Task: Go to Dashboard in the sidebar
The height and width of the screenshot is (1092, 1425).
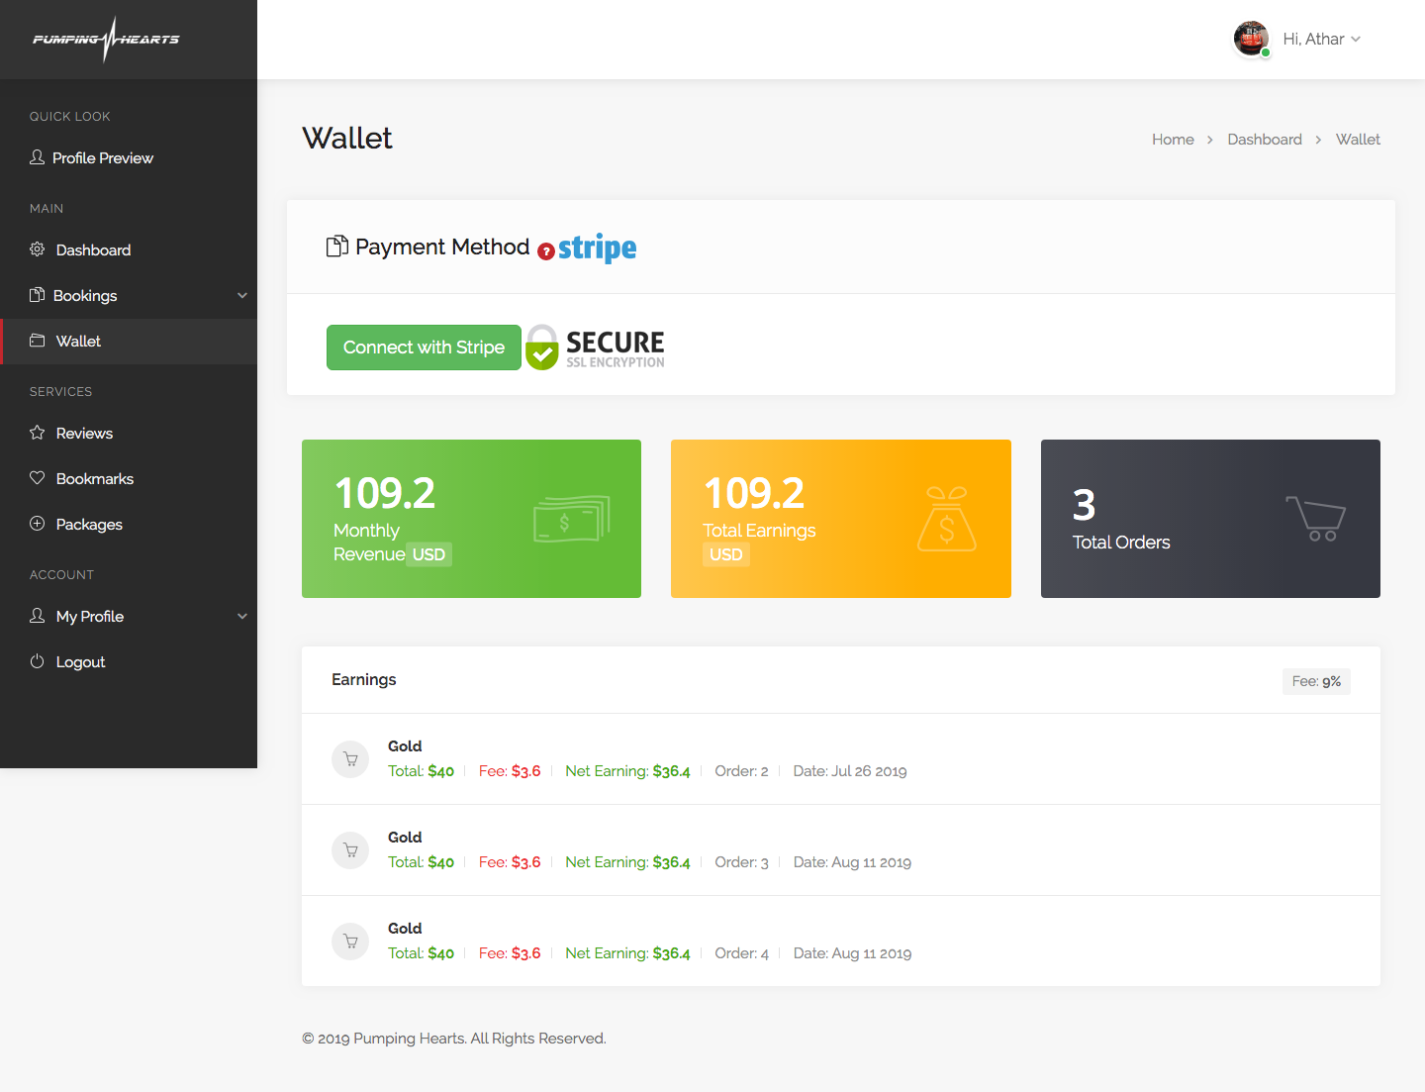Action: pyautogui.click(x=129, y=249)
